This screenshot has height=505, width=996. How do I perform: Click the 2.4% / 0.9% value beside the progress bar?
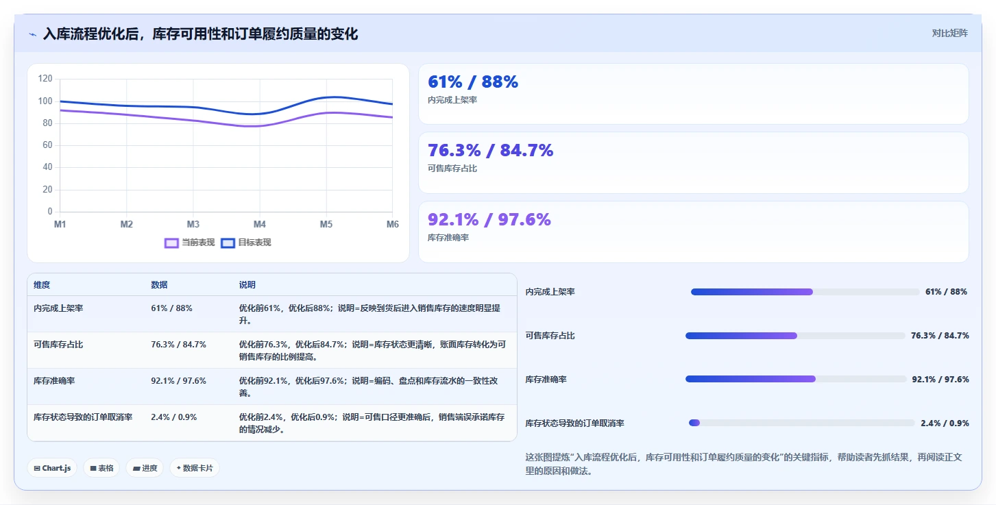pyautogui.click(x=945, y=423)
